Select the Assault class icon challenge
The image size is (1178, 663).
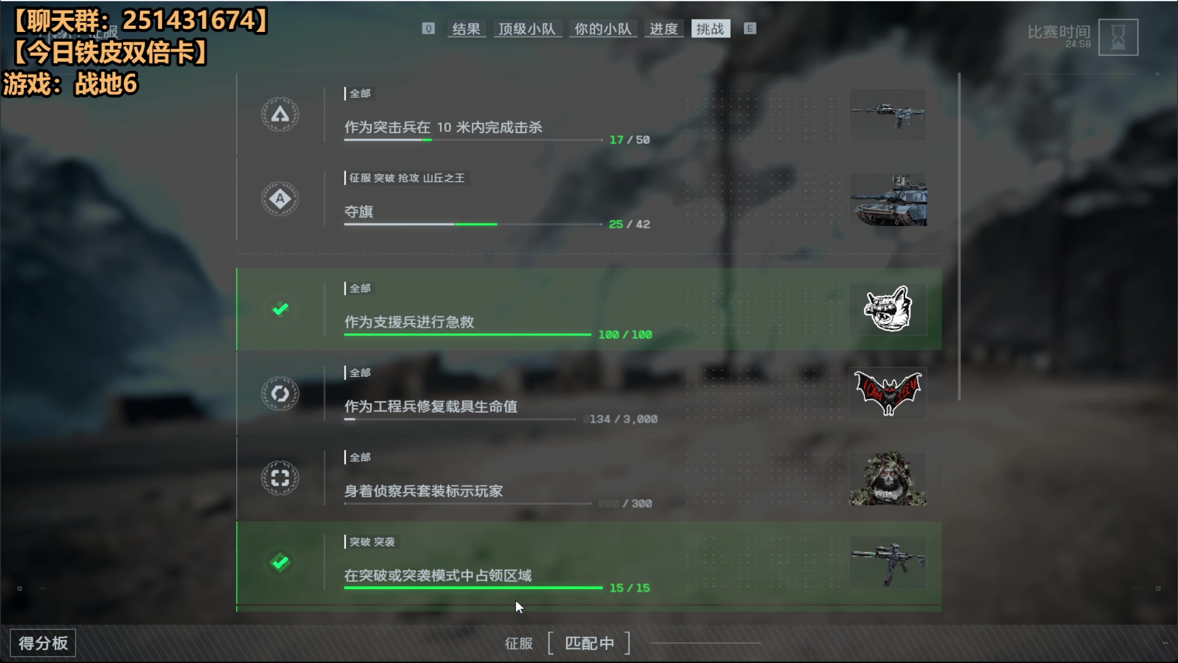280,114
